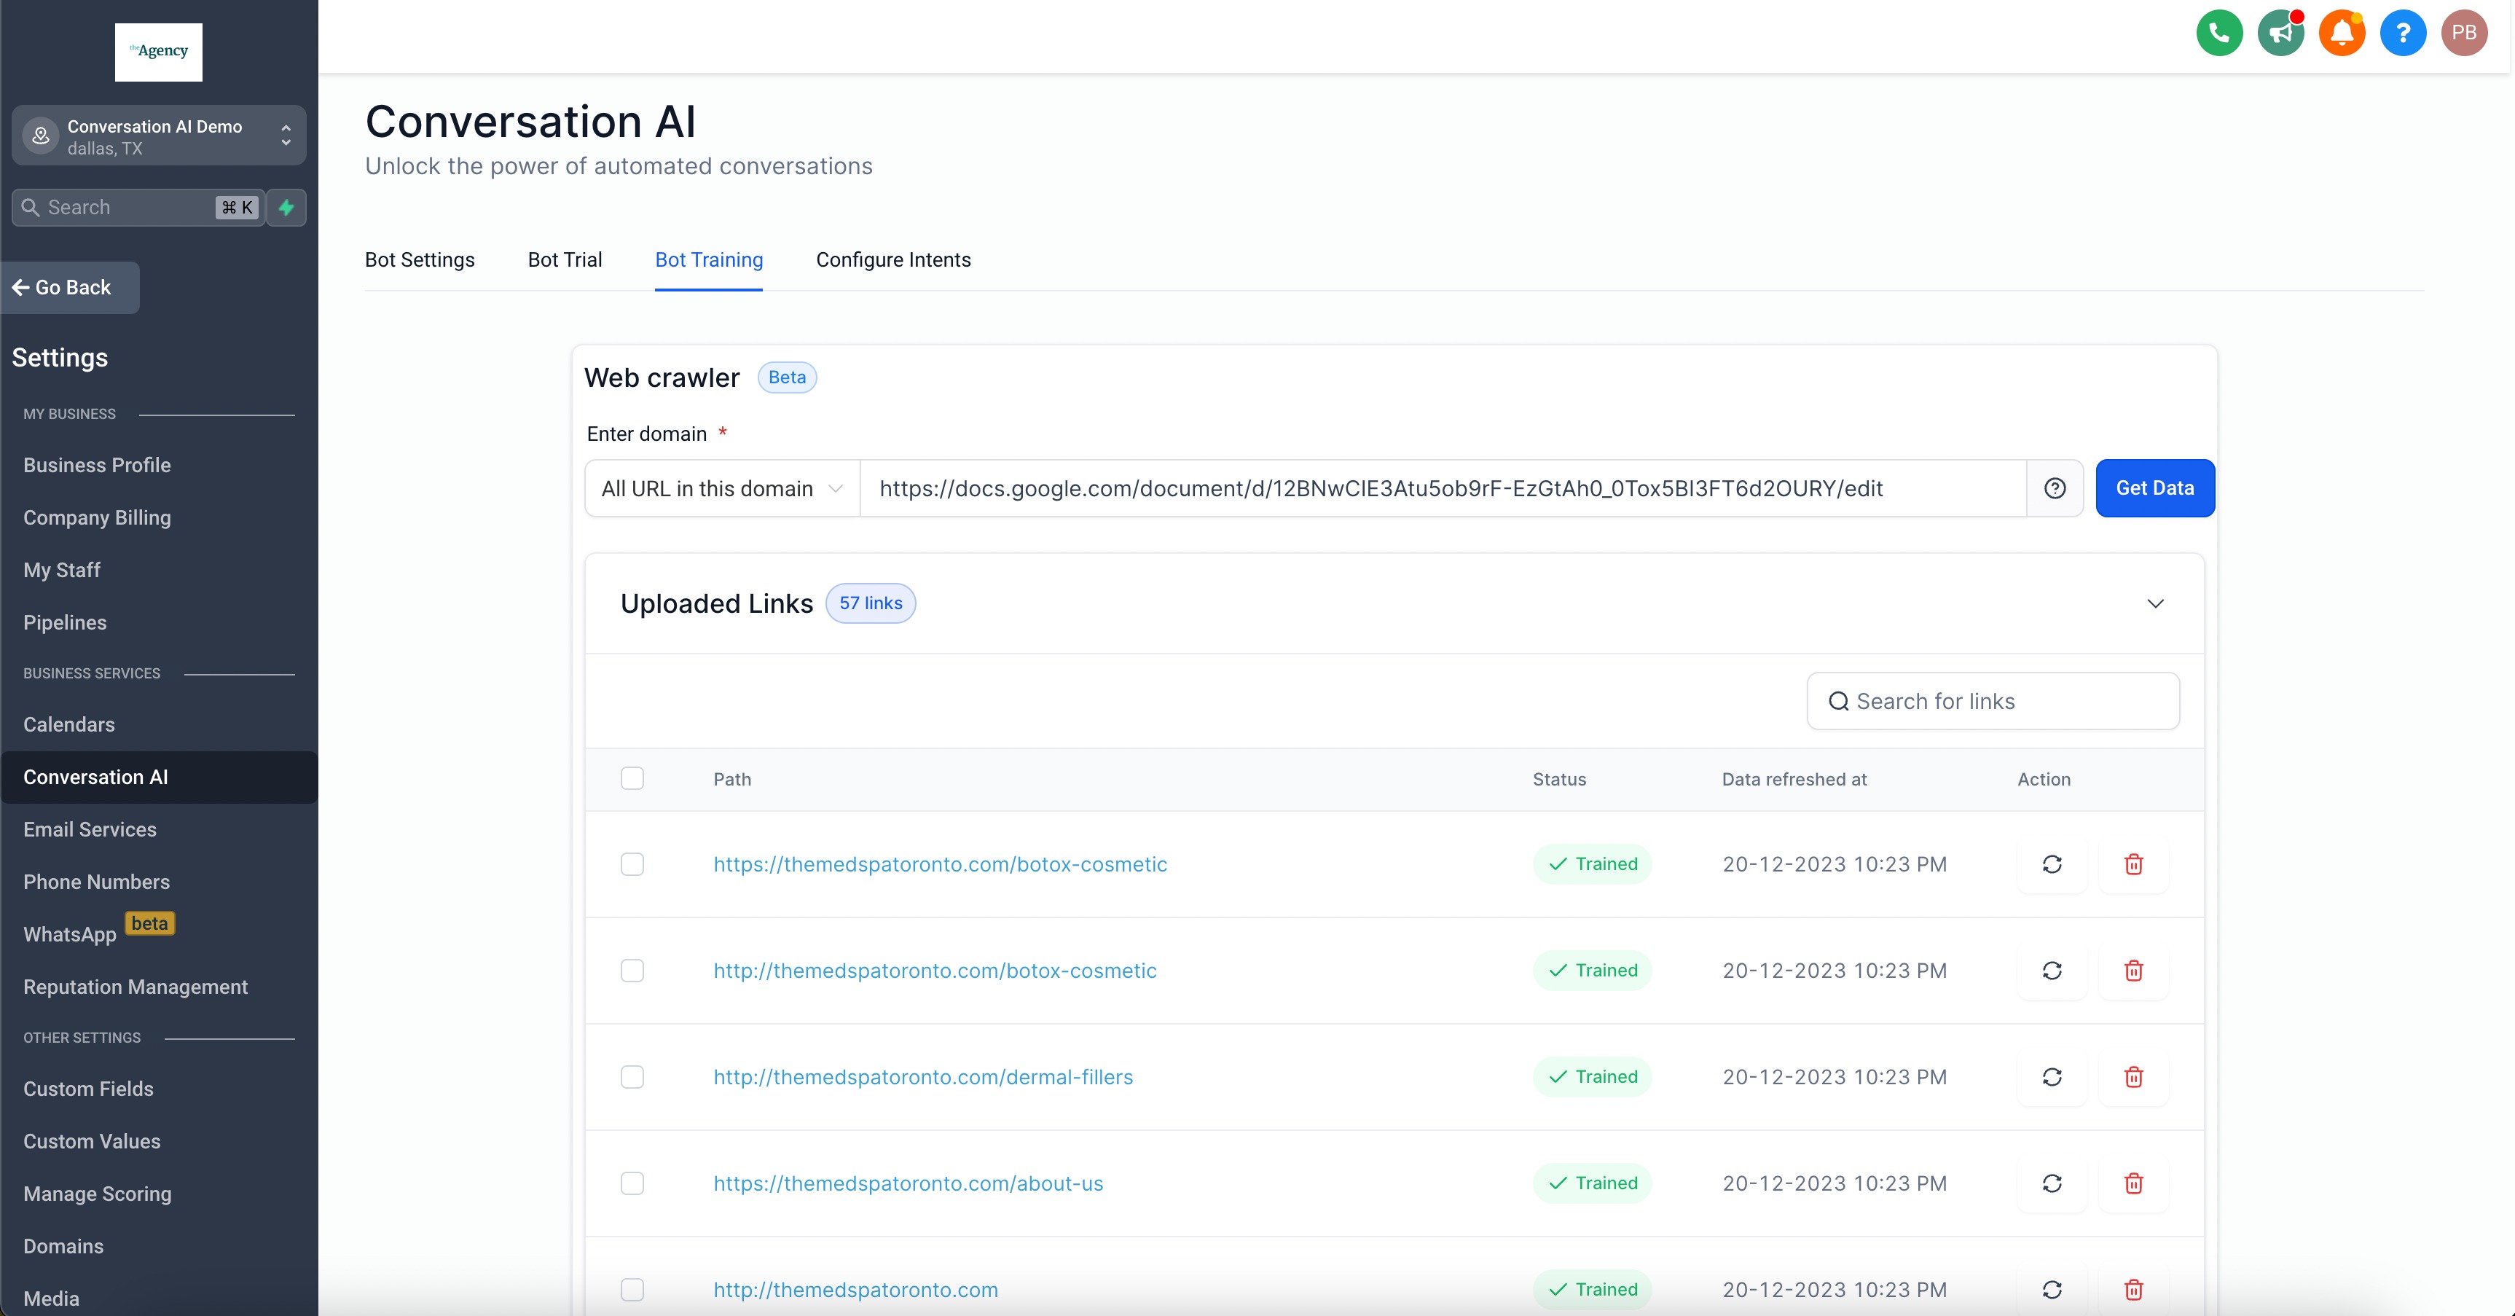The width and height of the screenshot is (2515, 1316).
Task: Switch to the Bot Trial tab
Action: coord(565,259)
